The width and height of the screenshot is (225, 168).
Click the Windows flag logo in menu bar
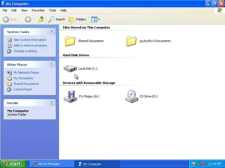pos(219,10)
